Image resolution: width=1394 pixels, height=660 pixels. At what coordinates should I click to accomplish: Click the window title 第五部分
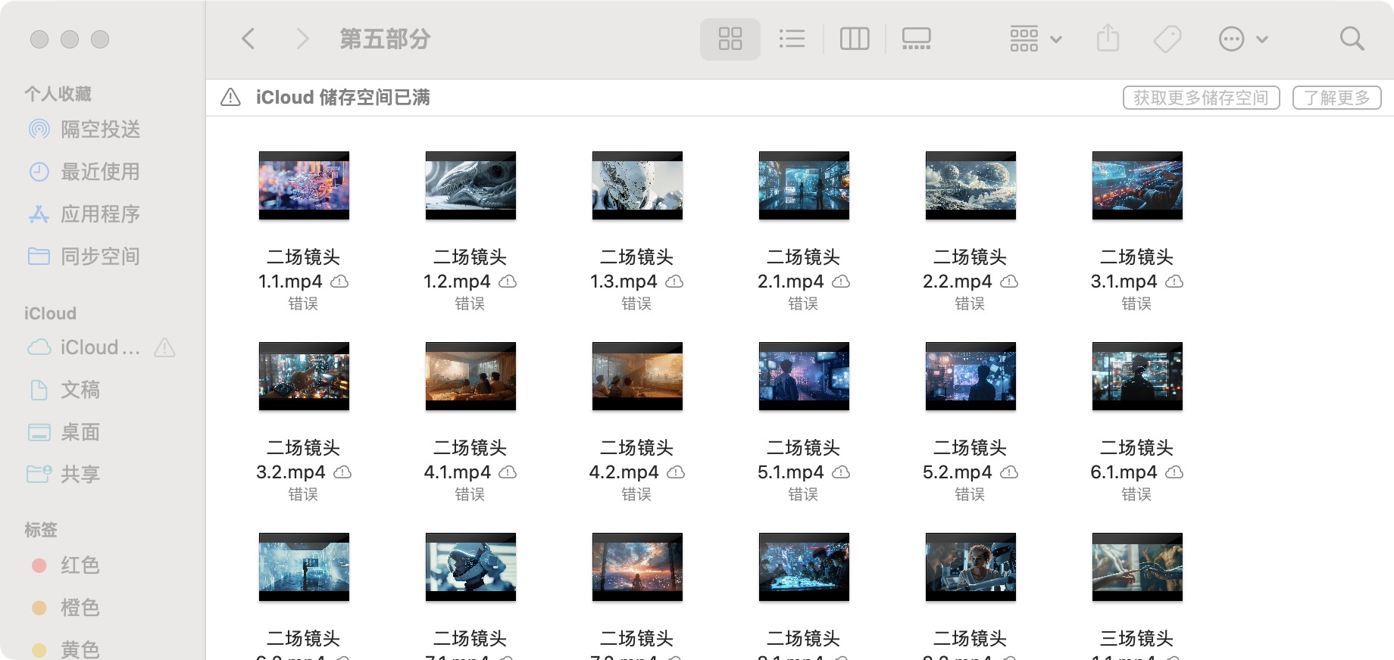[385, 39]
